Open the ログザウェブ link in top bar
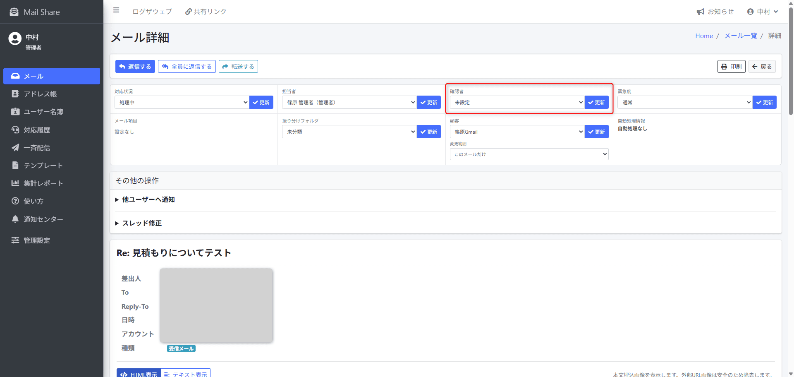This screenshot has width=794, height=377. [152, 12]
